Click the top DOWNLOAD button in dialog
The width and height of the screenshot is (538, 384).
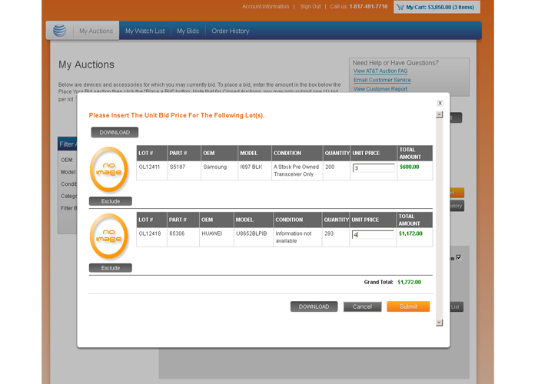click(x=115, y=132)
